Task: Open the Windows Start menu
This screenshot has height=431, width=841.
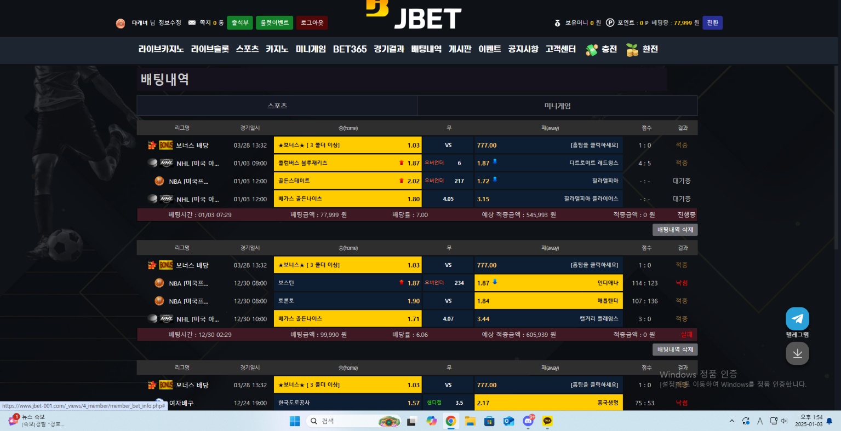Action: (x=295, y=421)
